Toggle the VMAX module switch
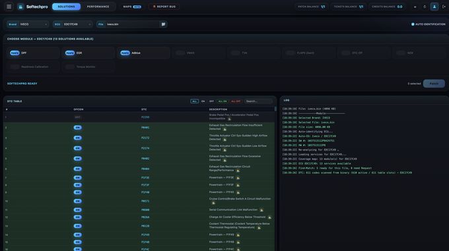Image resolution: width=449 pixels, height=251 pixels. point(180,53)
